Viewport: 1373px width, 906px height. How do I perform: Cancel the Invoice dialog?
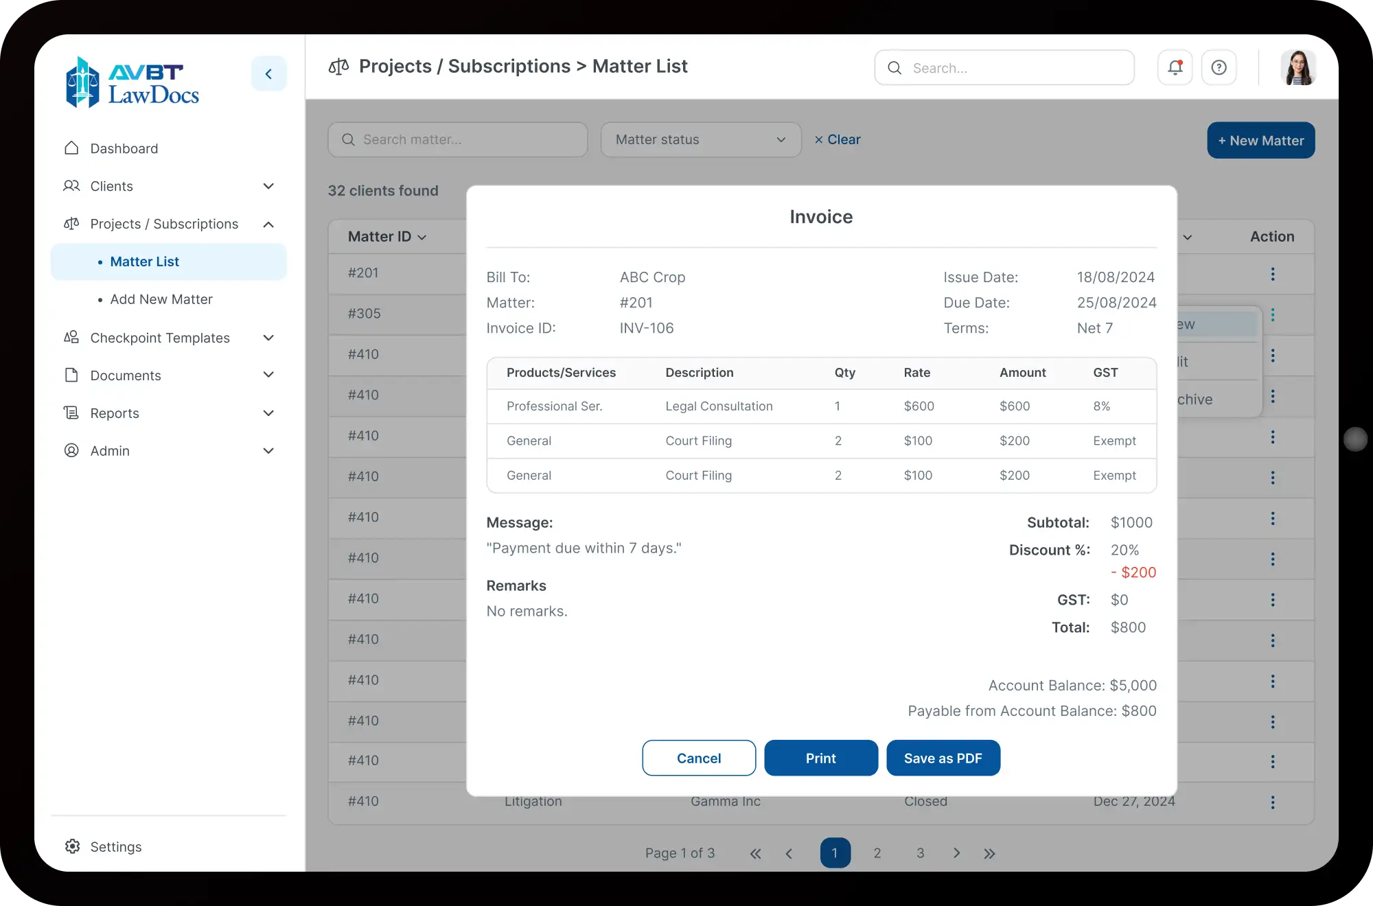(x=699, y=758)
